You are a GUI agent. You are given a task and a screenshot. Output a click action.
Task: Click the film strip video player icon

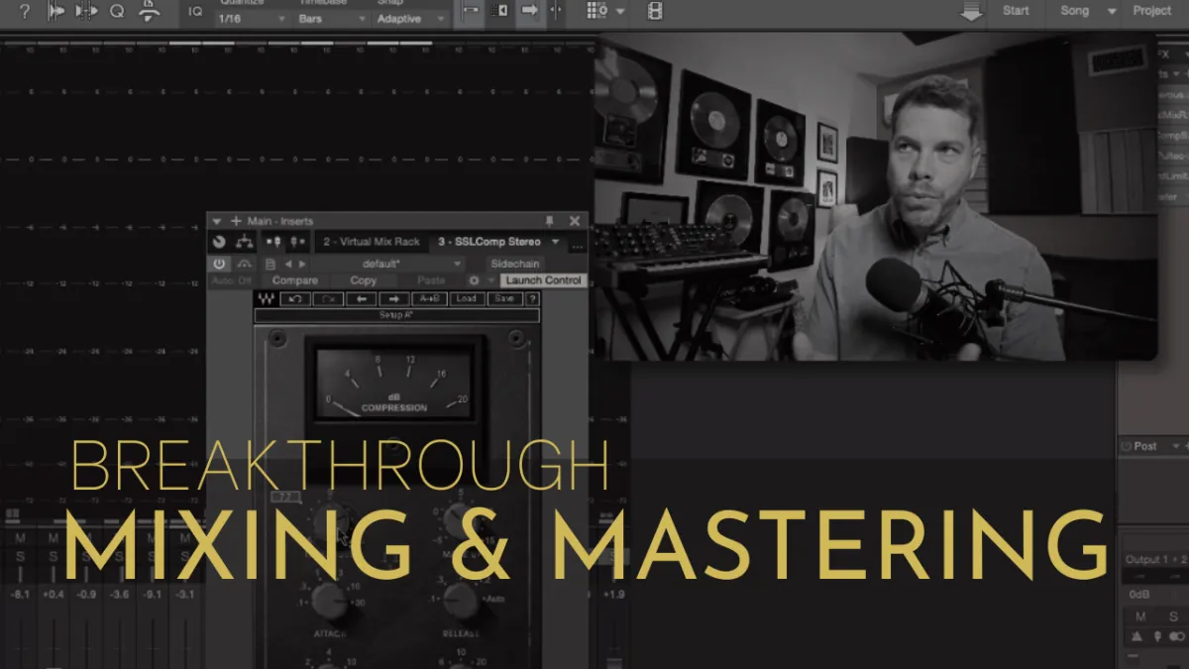tap(655, 12)
